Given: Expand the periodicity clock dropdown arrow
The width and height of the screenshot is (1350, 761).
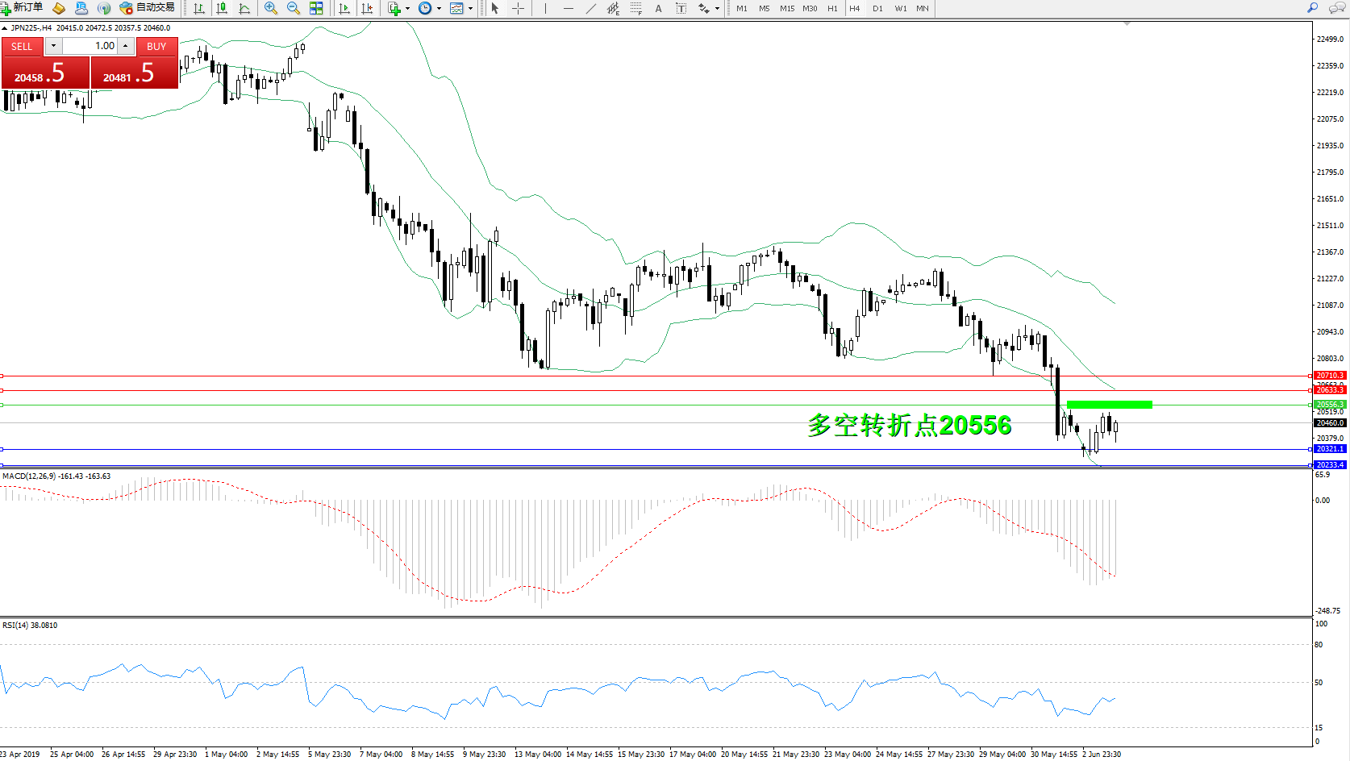Looking at the screenshot, I should pos(439,8).
